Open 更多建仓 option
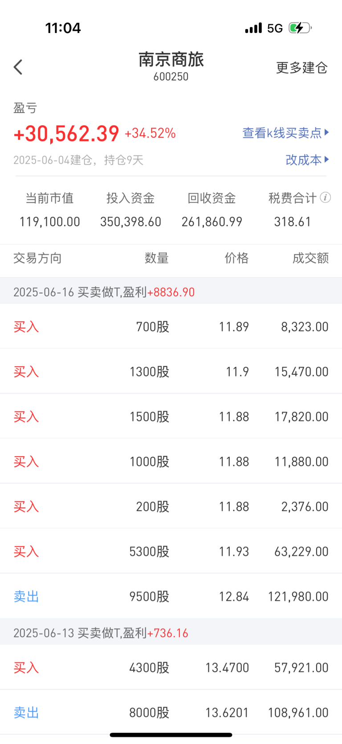The image size is (342, 744). coord(302,67)
